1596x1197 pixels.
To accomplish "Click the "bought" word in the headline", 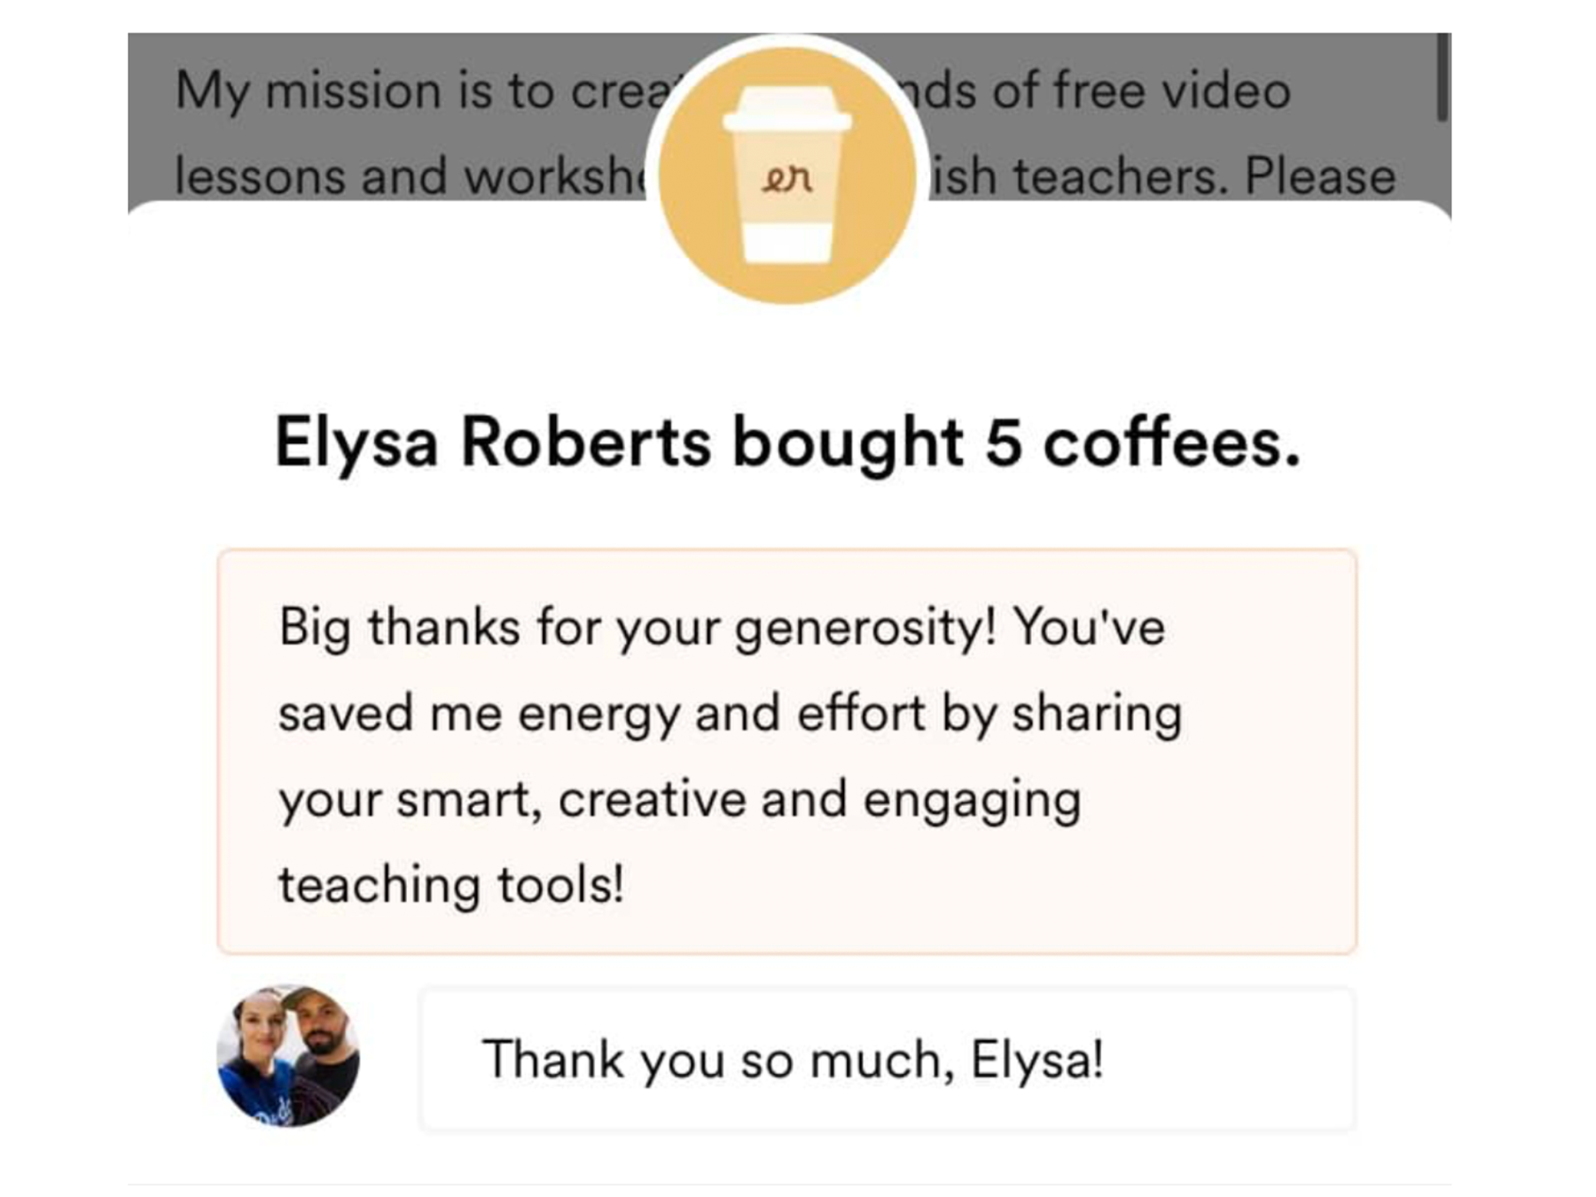I will point(847,442).
